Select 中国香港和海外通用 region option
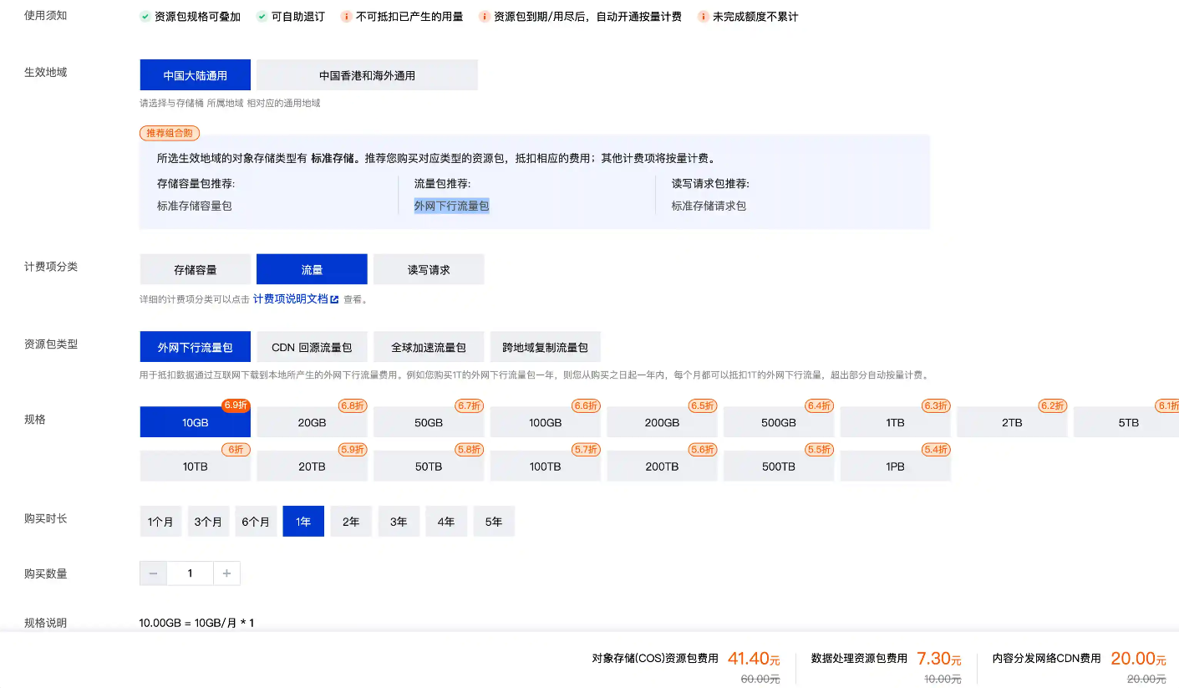 pos(367,75)
